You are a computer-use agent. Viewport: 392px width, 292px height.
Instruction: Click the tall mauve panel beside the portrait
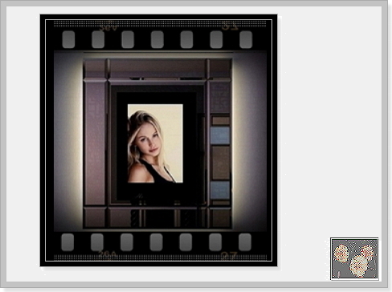pyautogui.click(x=95, y=143)
